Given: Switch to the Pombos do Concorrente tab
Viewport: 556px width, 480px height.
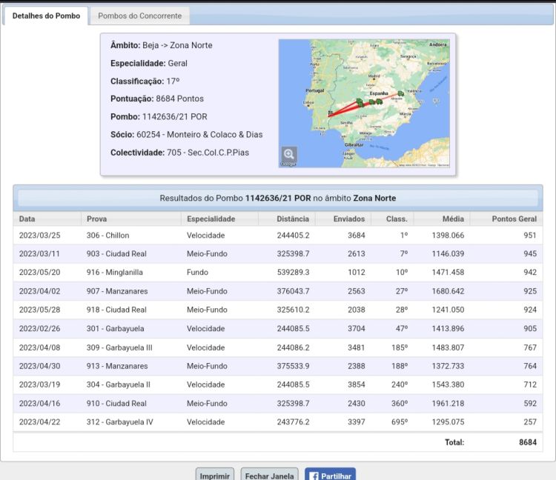Looking at the screenshot, I should coord(139,16).
